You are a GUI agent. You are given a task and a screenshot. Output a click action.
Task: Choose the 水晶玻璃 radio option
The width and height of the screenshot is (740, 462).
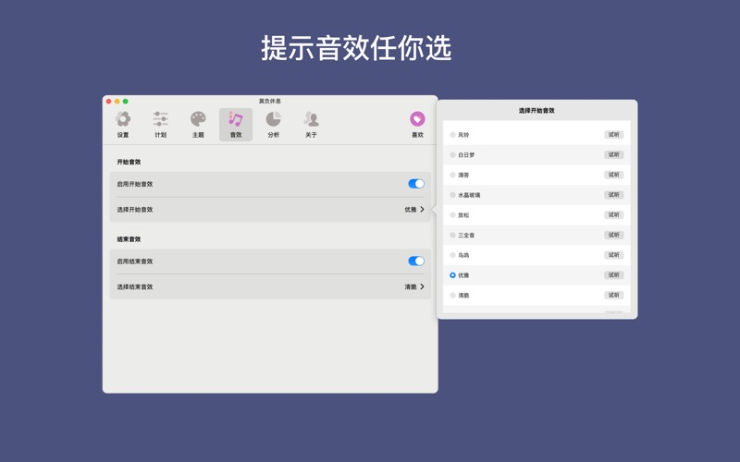[x=452, y=195]
